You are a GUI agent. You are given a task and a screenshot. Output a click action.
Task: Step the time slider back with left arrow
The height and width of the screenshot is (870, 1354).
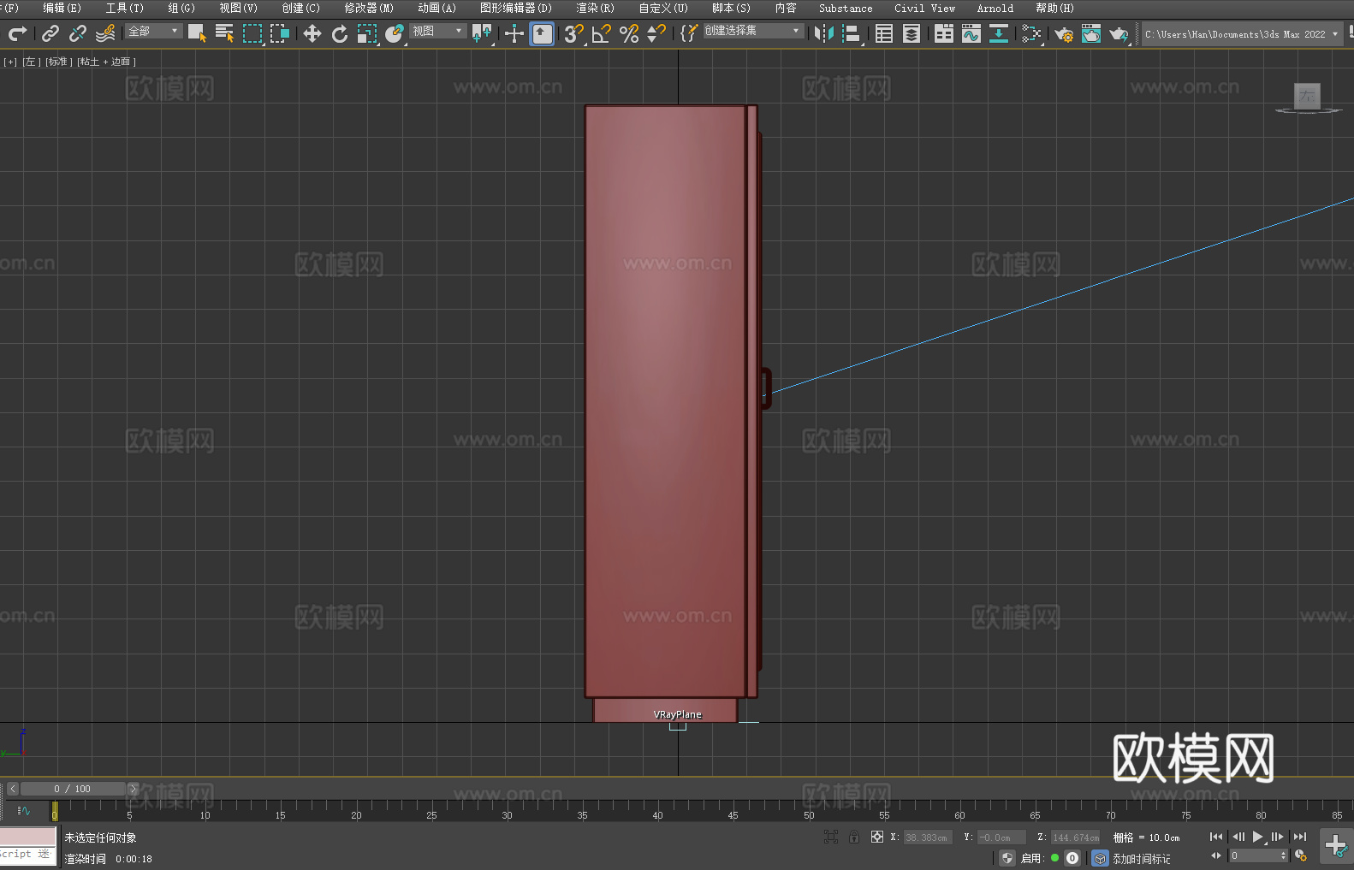[13, 789]
